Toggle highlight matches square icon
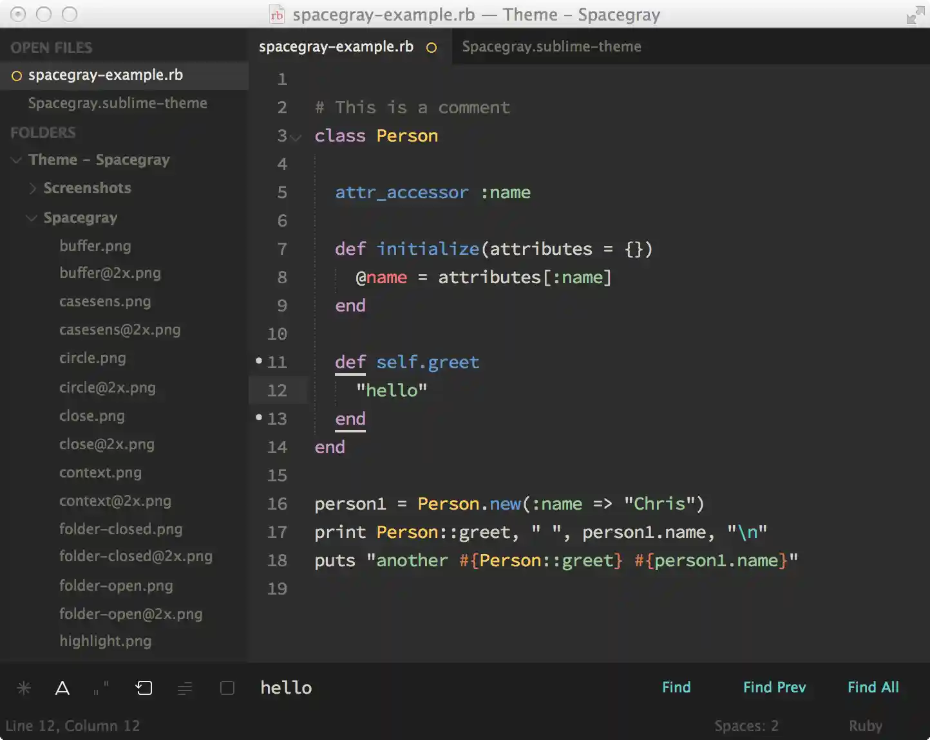 click(x=227, y=688)
